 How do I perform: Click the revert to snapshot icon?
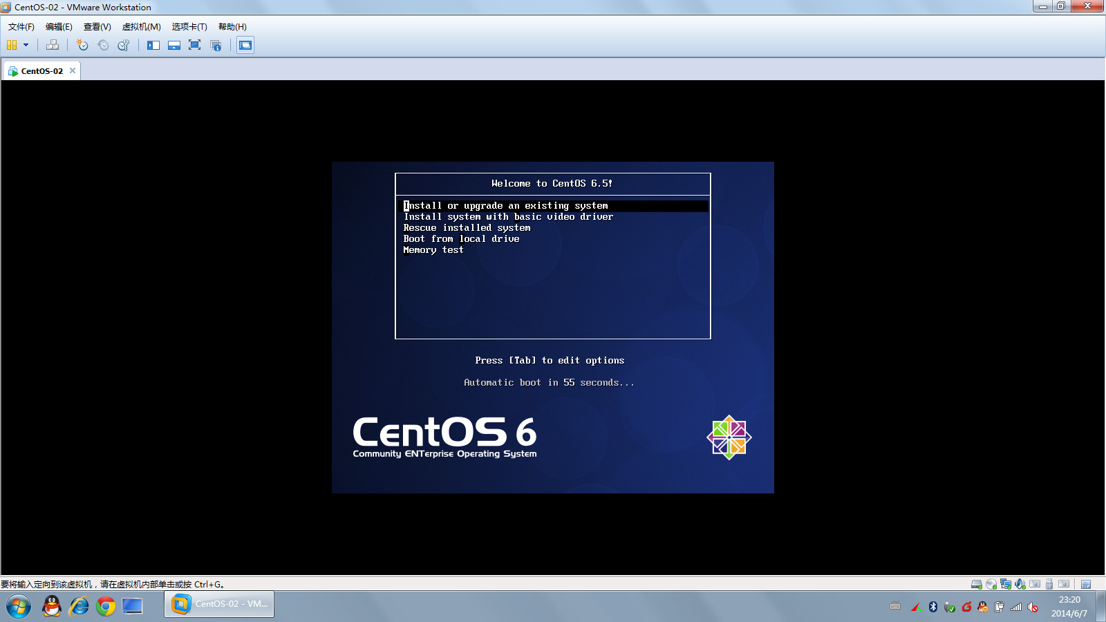(103, 45)
